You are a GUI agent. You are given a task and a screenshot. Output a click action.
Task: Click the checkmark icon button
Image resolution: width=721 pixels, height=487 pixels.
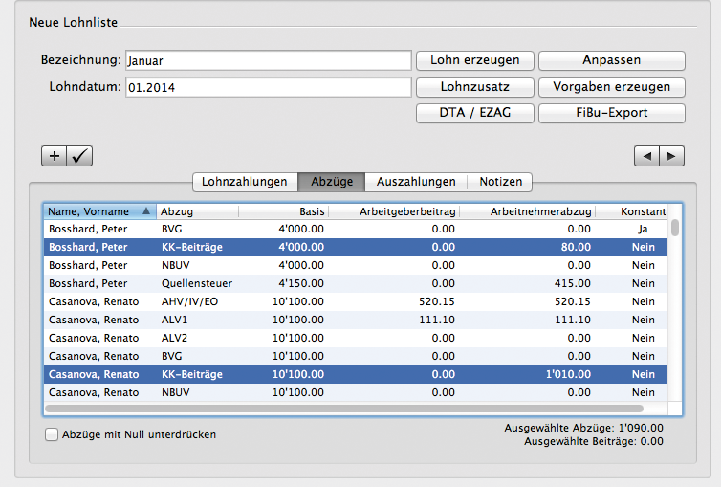tap(79, 156)
